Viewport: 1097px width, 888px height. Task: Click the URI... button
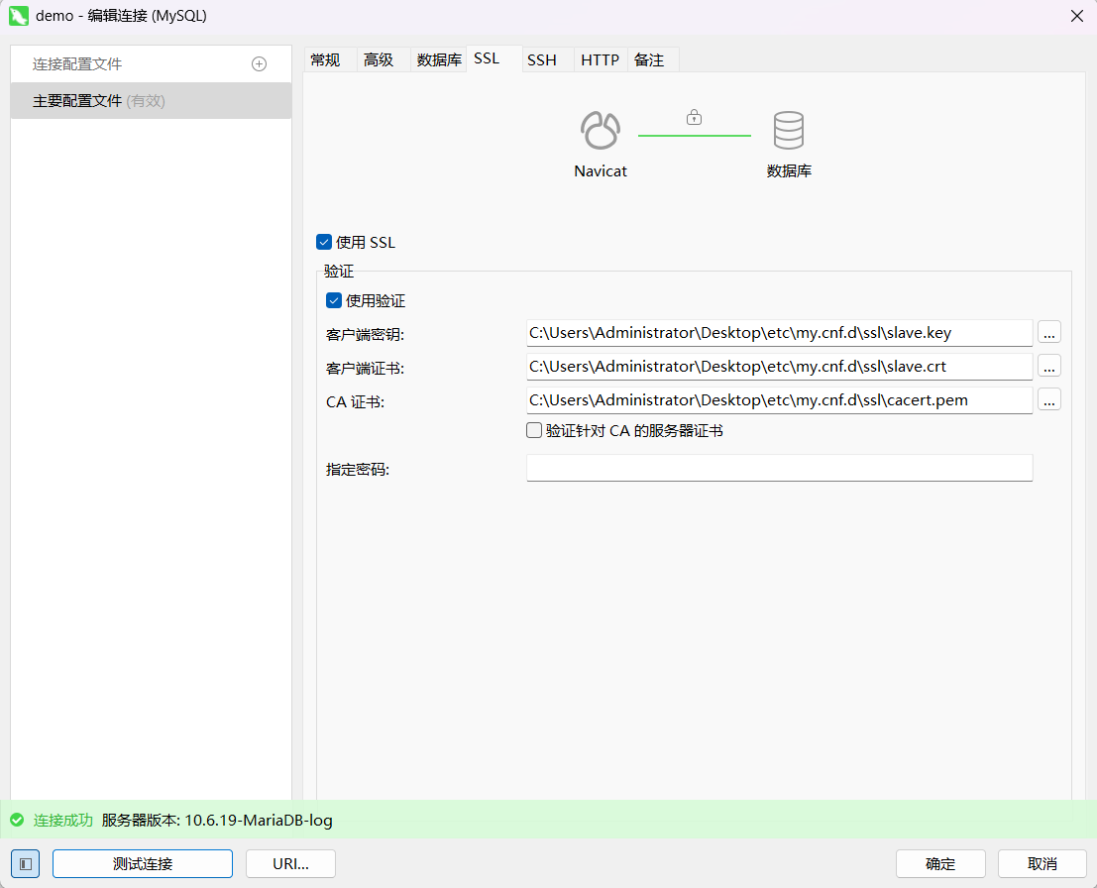click(290, 863)
